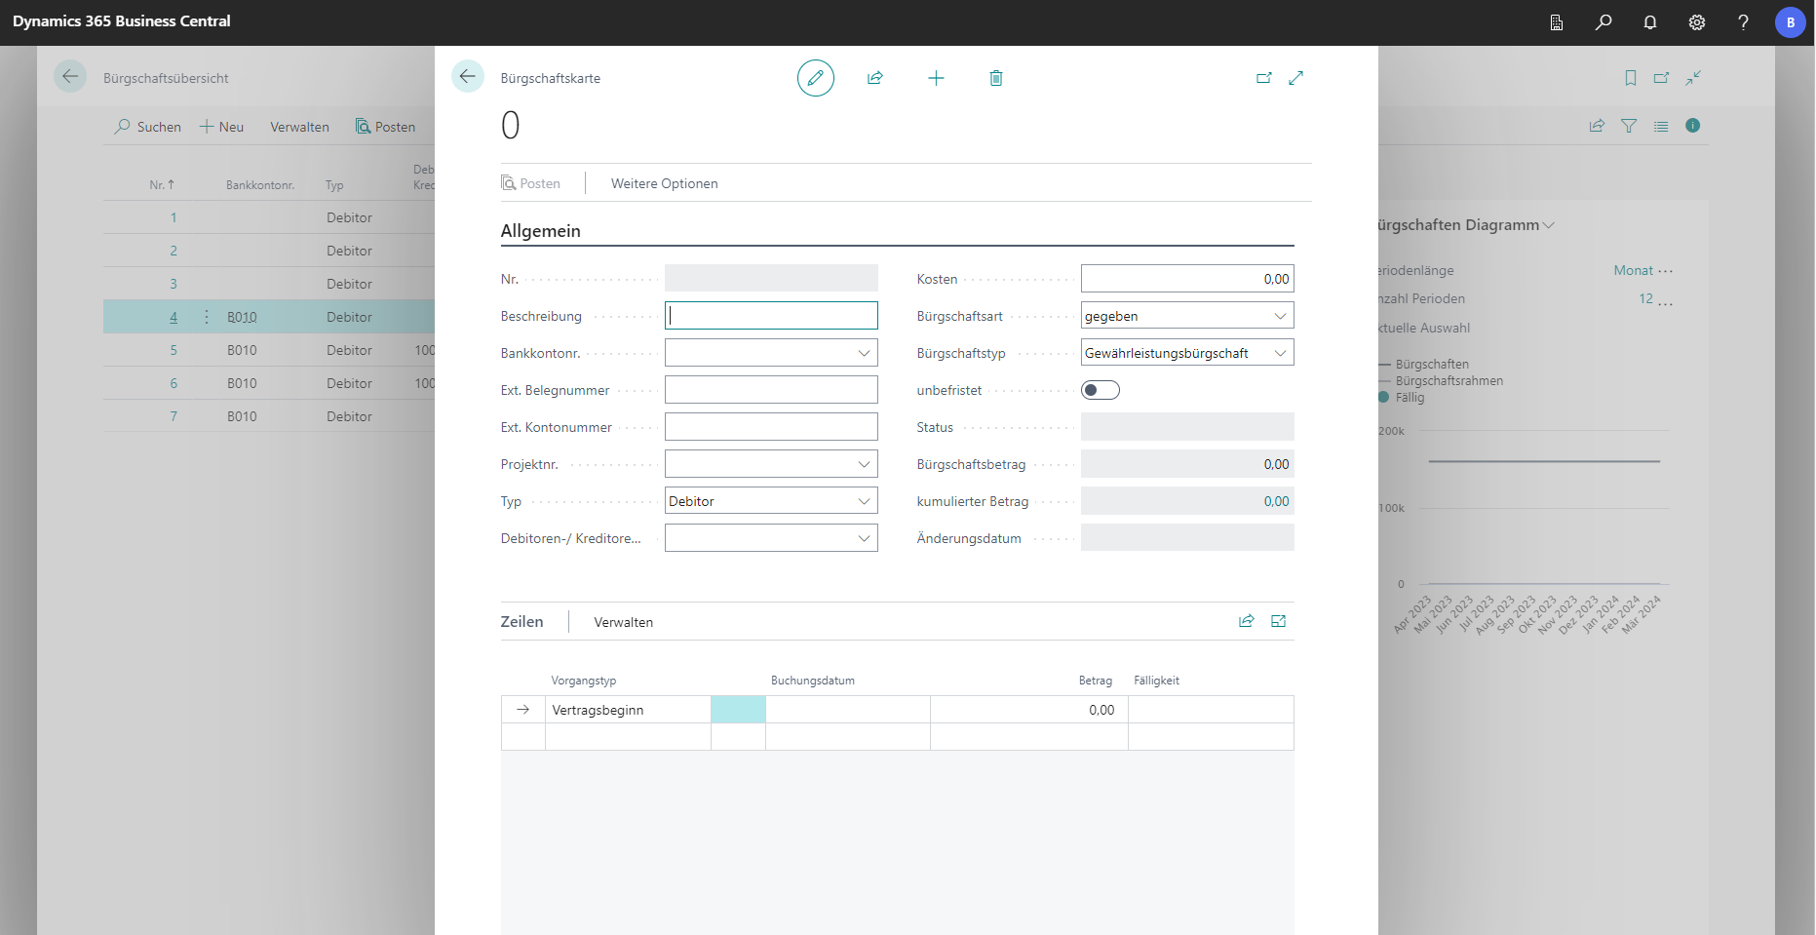Open Verwalten menu in Zeilen section

tap(623, 622)
